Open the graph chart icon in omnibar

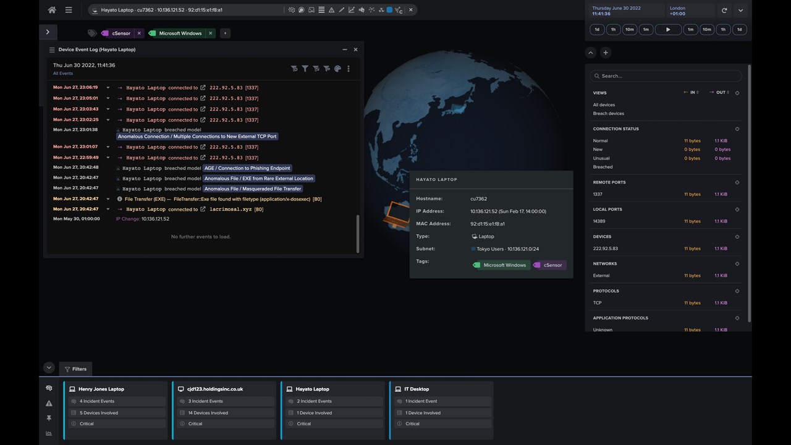(352, 10)
